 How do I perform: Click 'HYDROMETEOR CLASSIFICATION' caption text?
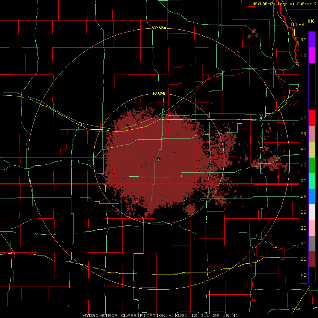tap(124, 316)
